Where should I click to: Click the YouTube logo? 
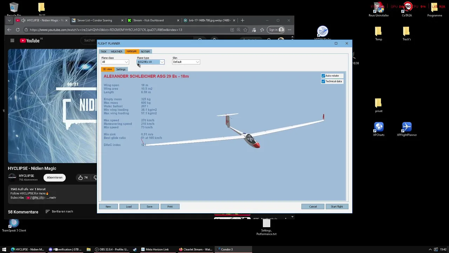coord(30,40)
